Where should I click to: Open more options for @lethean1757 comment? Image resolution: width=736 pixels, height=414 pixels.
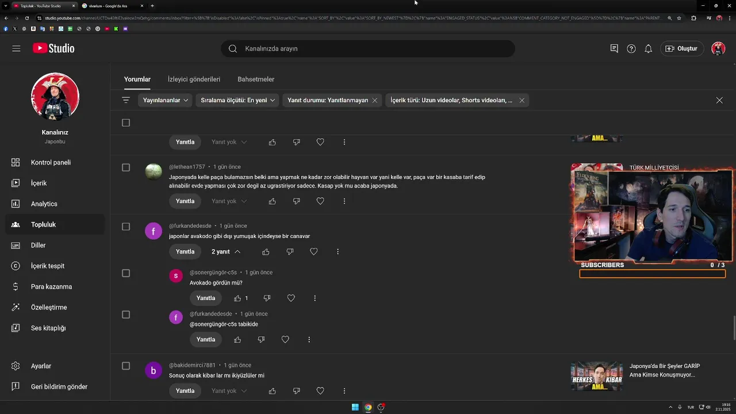click(344, 201)
